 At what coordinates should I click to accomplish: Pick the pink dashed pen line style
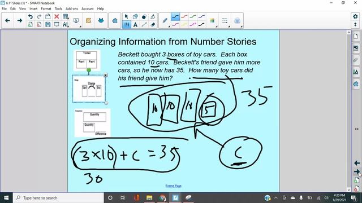pyautogui.click(x=193, y=24)
